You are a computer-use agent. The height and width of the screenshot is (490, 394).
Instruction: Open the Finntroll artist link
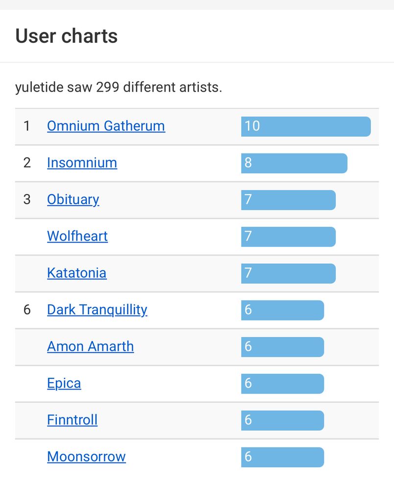click(x=72, y=420)
